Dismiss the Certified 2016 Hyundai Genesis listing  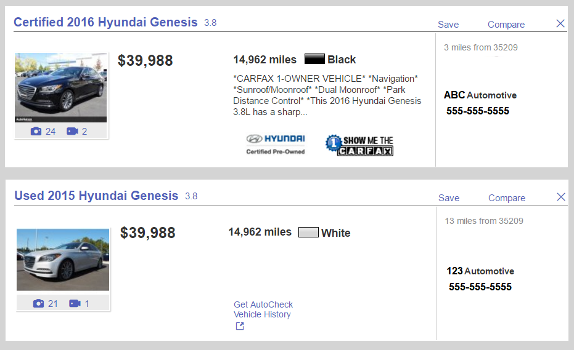[x=560, y=24]
